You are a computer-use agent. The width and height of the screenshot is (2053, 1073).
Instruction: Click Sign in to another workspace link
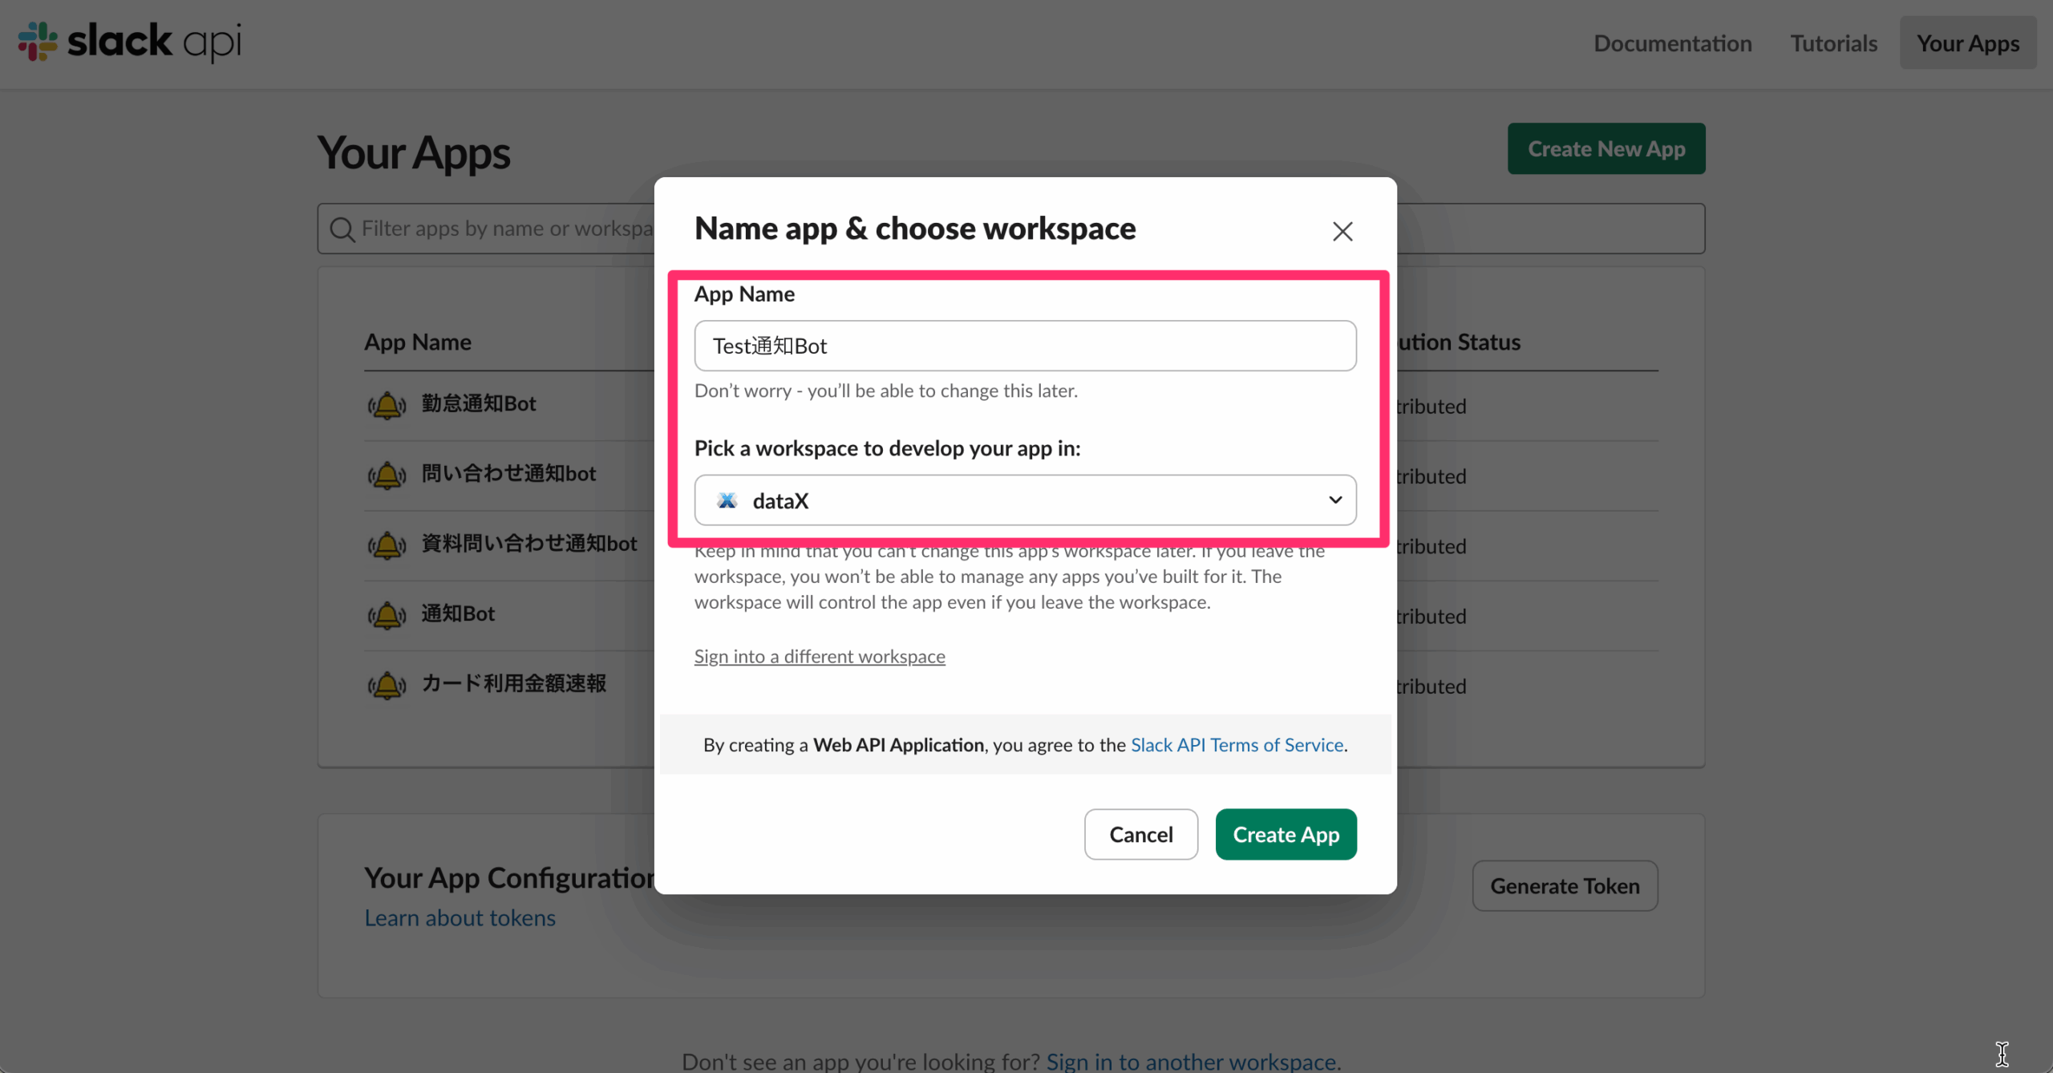pos(1193,1061)
